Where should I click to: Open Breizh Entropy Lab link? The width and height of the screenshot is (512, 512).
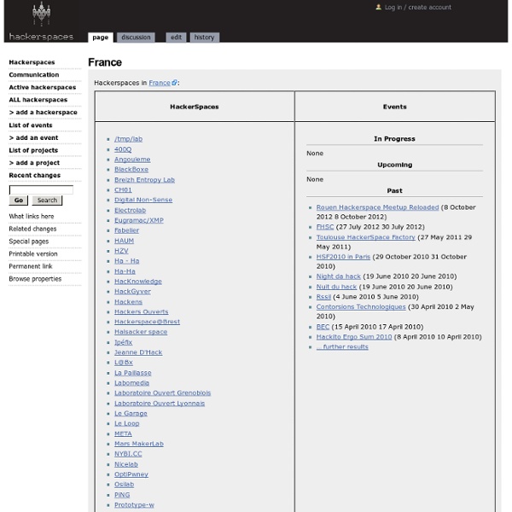(144, 180)
